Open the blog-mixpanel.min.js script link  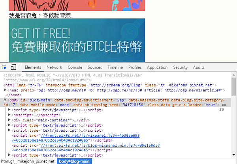pos(86,148)
